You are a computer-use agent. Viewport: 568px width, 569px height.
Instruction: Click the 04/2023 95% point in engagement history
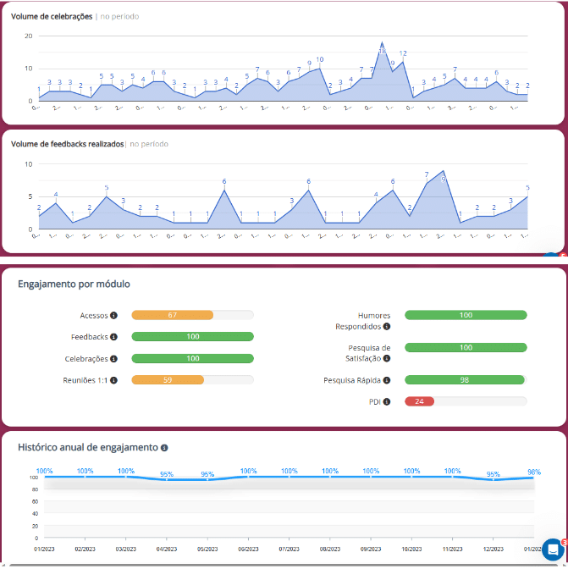(167, 480)
